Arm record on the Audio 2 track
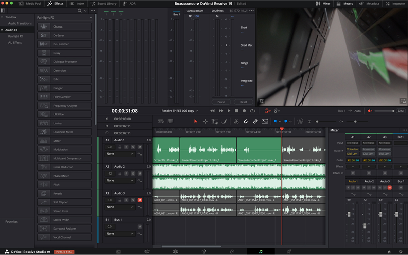Screen dimensions: 408x255 click(126, 174)
